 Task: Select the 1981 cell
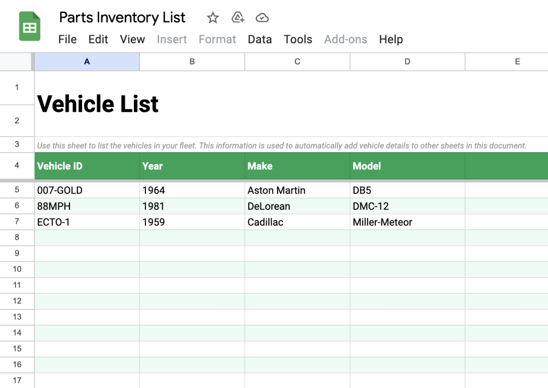tap(192, 206)
